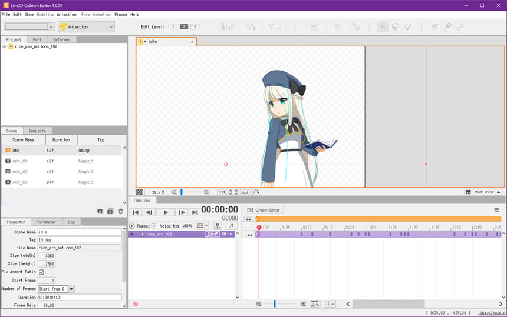Open the dropdown beside the Velocity field
This screenshot has height=317, width=507.
(x=206, y=226)
